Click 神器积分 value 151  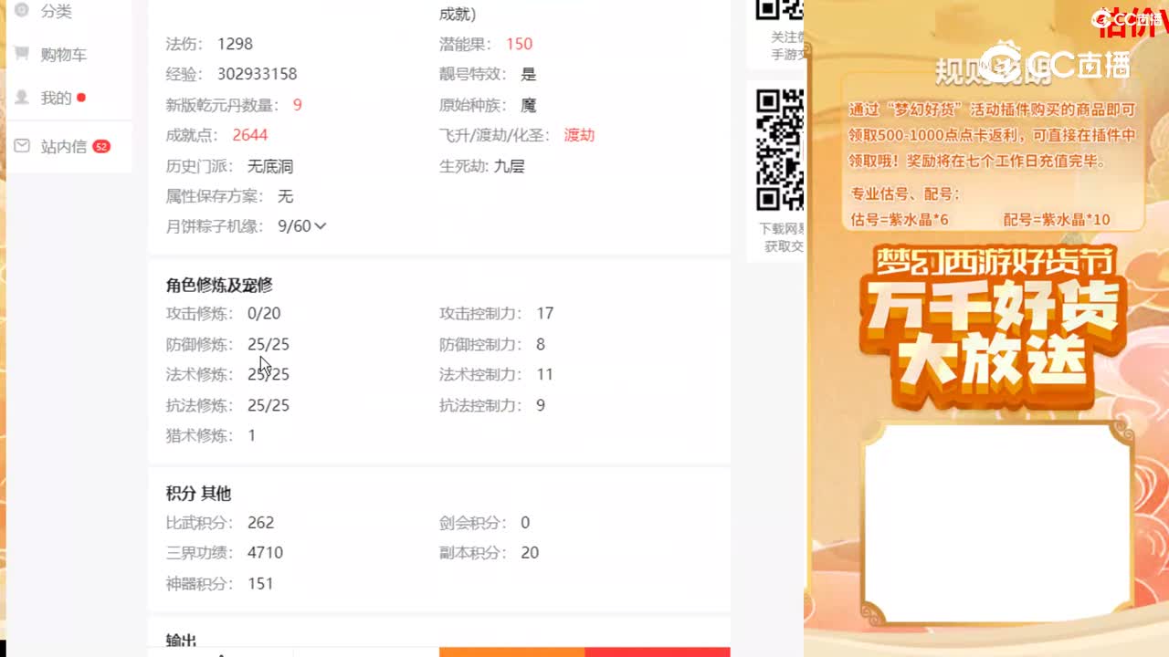click(x=260, y=583)
